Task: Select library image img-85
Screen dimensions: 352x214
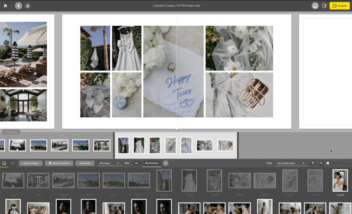Action: click(x=340, y=180)
